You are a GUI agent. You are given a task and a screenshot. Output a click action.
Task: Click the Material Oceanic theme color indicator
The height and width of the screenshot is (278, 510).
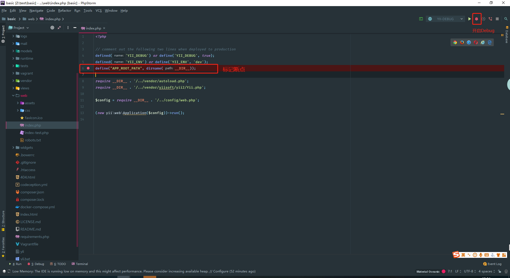pyautogui.click(x=443, y=271)
